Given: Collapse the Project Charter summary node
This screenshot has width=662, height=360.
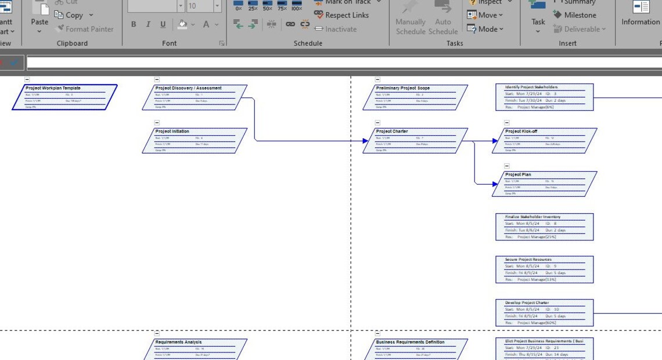Looking at the screenshot, I should (x=377, y=123).
